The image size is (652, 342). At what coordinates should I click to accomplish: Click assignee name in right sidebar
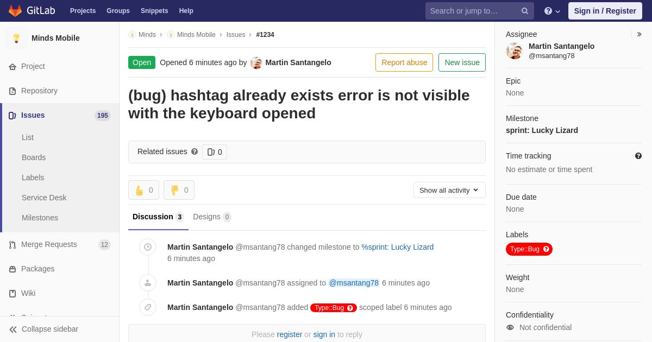(561, 46)
